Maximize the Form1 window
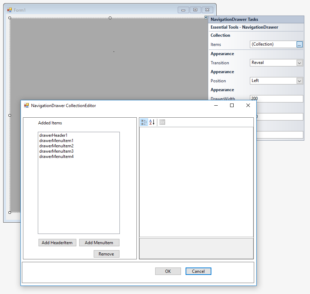Viewport: 310px width, 294px height. tap(195, 10)
